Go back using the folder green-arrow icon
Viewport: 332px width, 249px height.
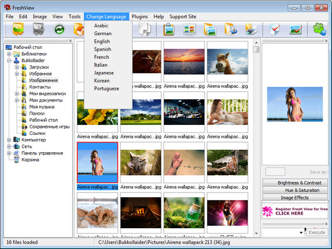point(18,29)
